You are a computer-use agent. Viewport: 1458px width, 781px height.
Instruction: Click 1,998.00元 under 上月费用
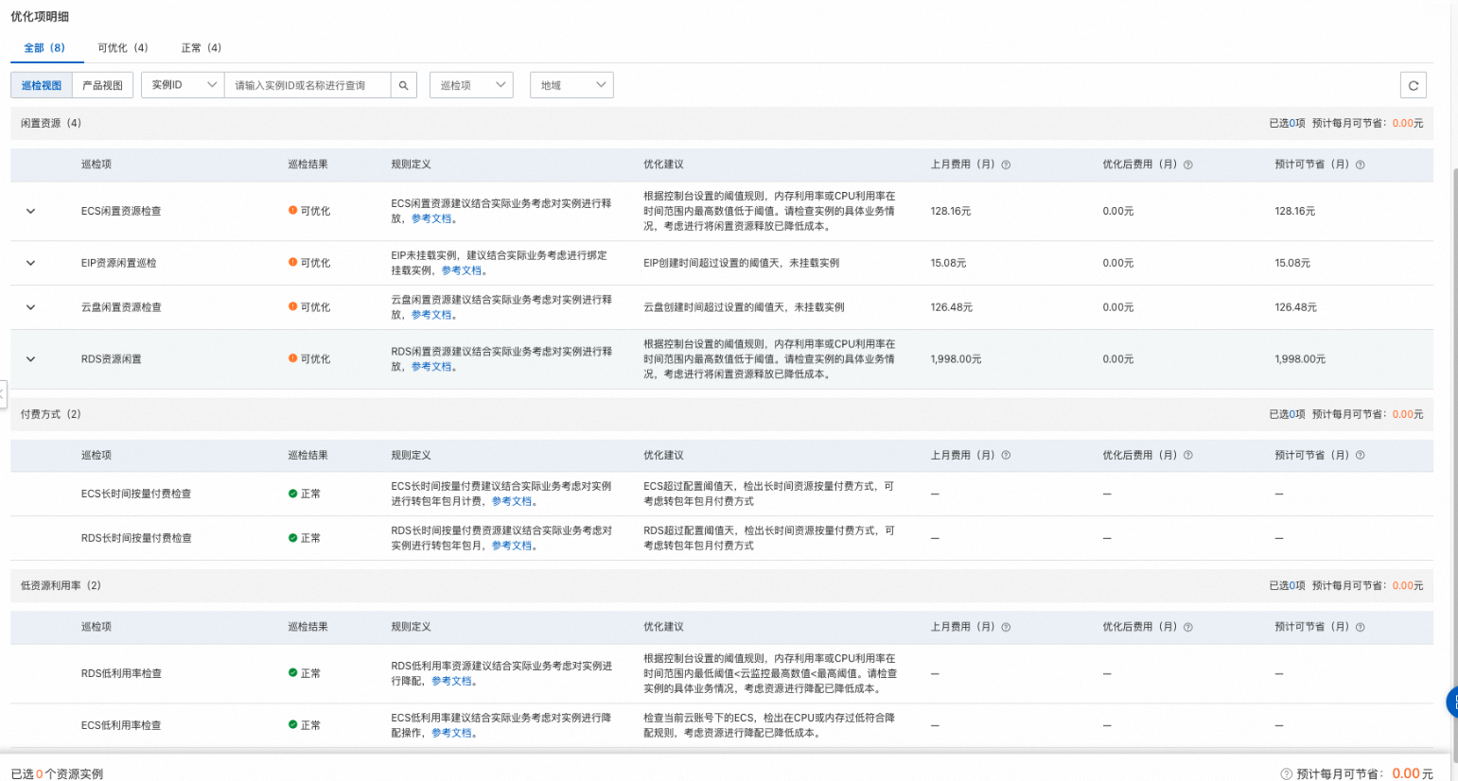coord(956,359)
